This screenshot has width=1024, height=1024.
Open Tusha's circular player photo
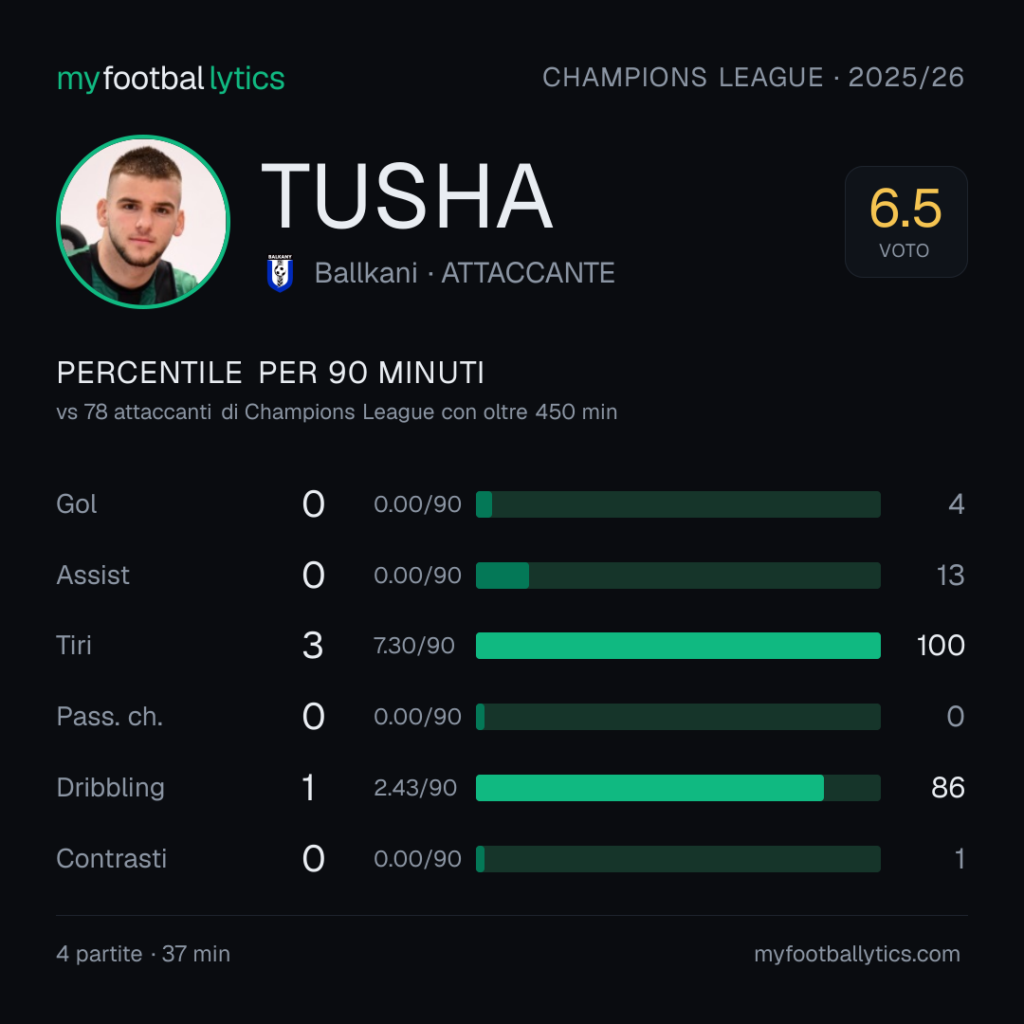(x=143, y=222)
